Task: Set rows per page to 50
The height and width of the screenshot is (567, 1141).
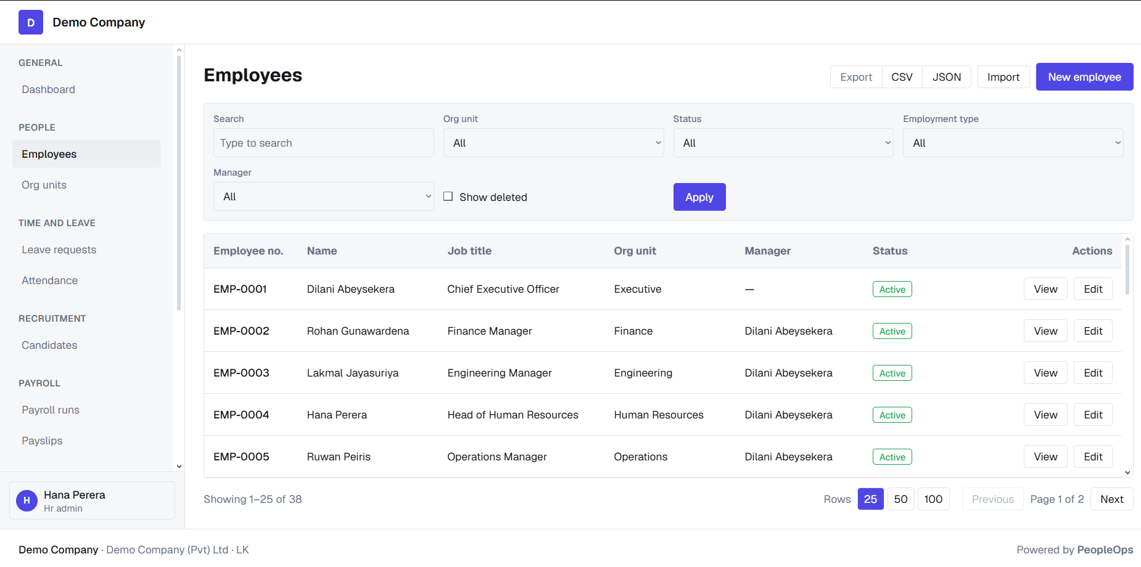Action: point(900,499)
